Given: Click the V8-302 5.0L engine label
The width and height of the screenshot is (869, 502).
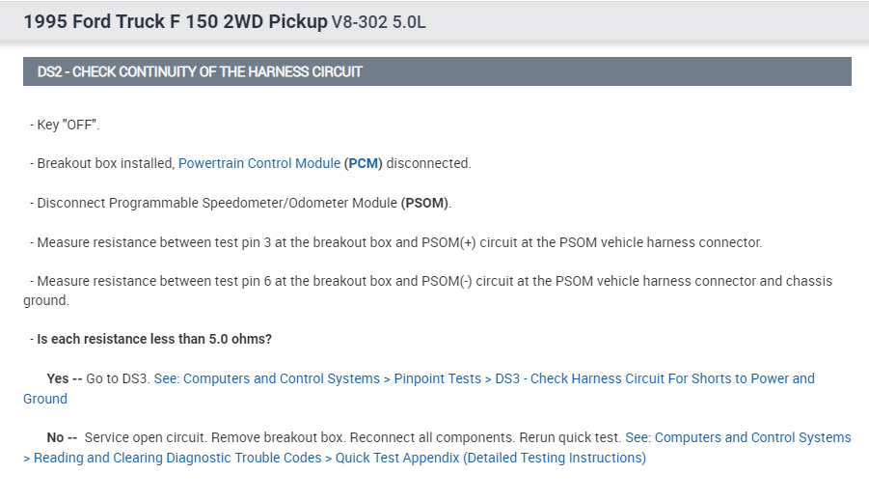Looking at the screenshot, I should 378,21.
